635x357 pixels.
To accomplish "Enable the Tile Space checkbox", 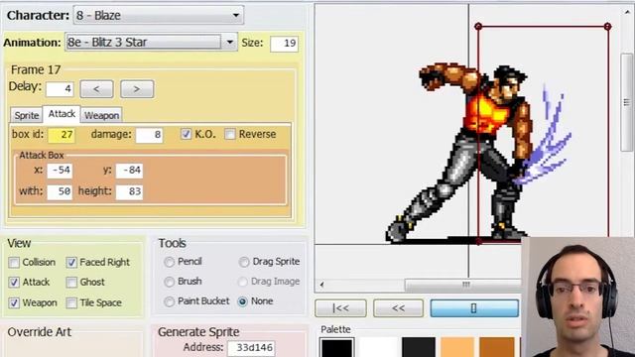I will click(x=71, y=302).
